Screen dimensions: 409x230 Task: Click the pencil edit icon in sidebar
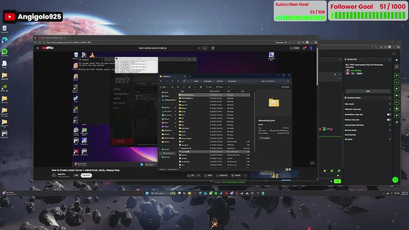(397, 67)
